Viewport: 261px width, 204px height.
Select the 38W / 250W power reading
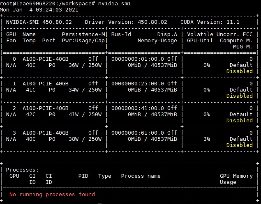pos(85,139)
